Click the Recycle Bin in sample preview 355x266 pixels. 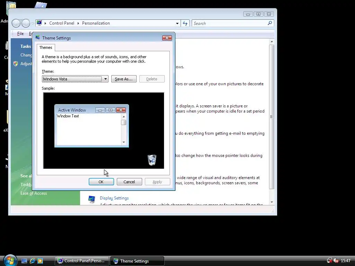point(152,160)
